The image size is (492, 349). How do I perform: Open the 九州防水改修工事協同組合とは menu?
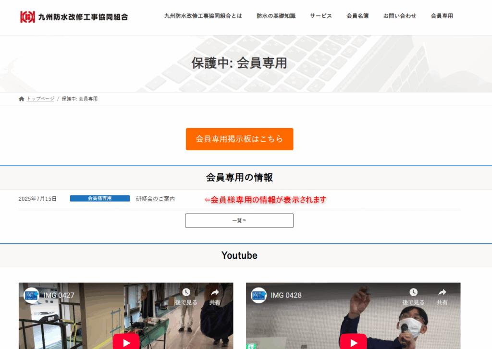click(x=203, y=16)
